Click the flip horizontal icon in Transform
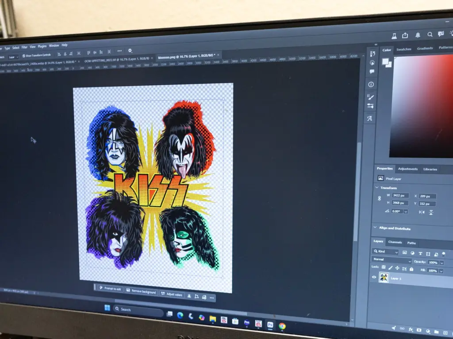 coord(422,212)
